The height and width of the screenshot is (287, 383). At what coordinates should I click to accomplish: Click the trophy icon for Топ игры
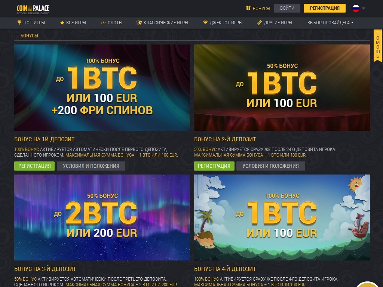click(x=19, y=22)
